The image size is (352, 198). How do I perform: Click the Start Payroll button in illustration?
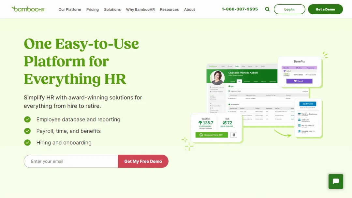coord(308,104)
